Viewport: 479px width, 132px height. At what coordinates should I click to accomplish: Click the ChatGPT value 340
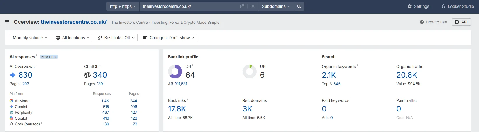(x=100, y=75)
